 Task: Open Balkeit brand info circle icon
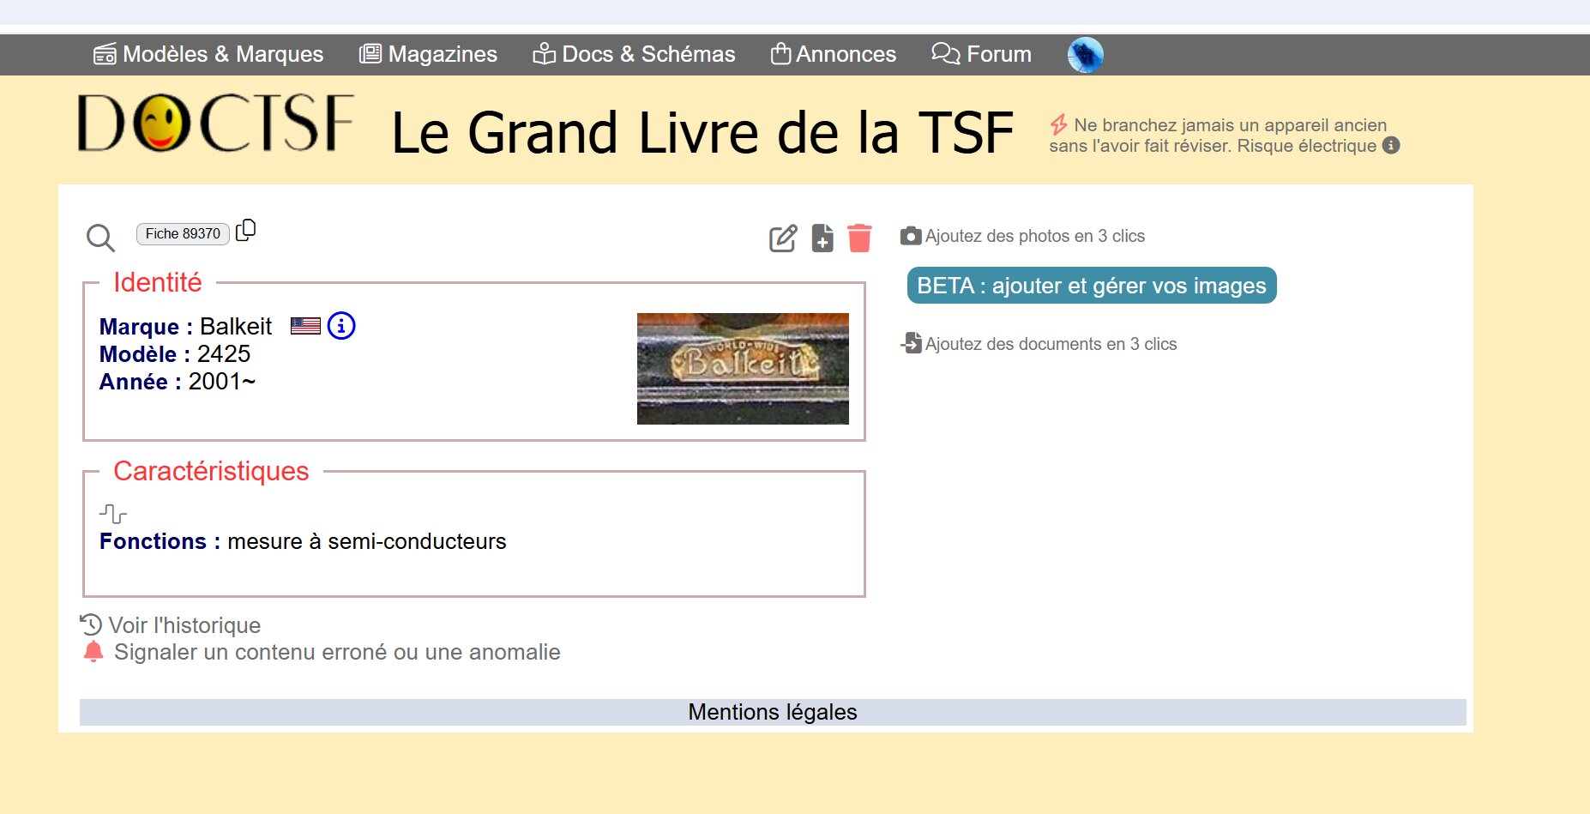(341, 326)
